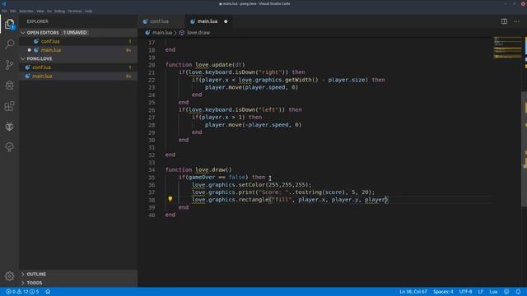The height and width of the screenshot is (296, 527).
Task: Open the Explorer view in the activity bar
Action: pos(9,24)
